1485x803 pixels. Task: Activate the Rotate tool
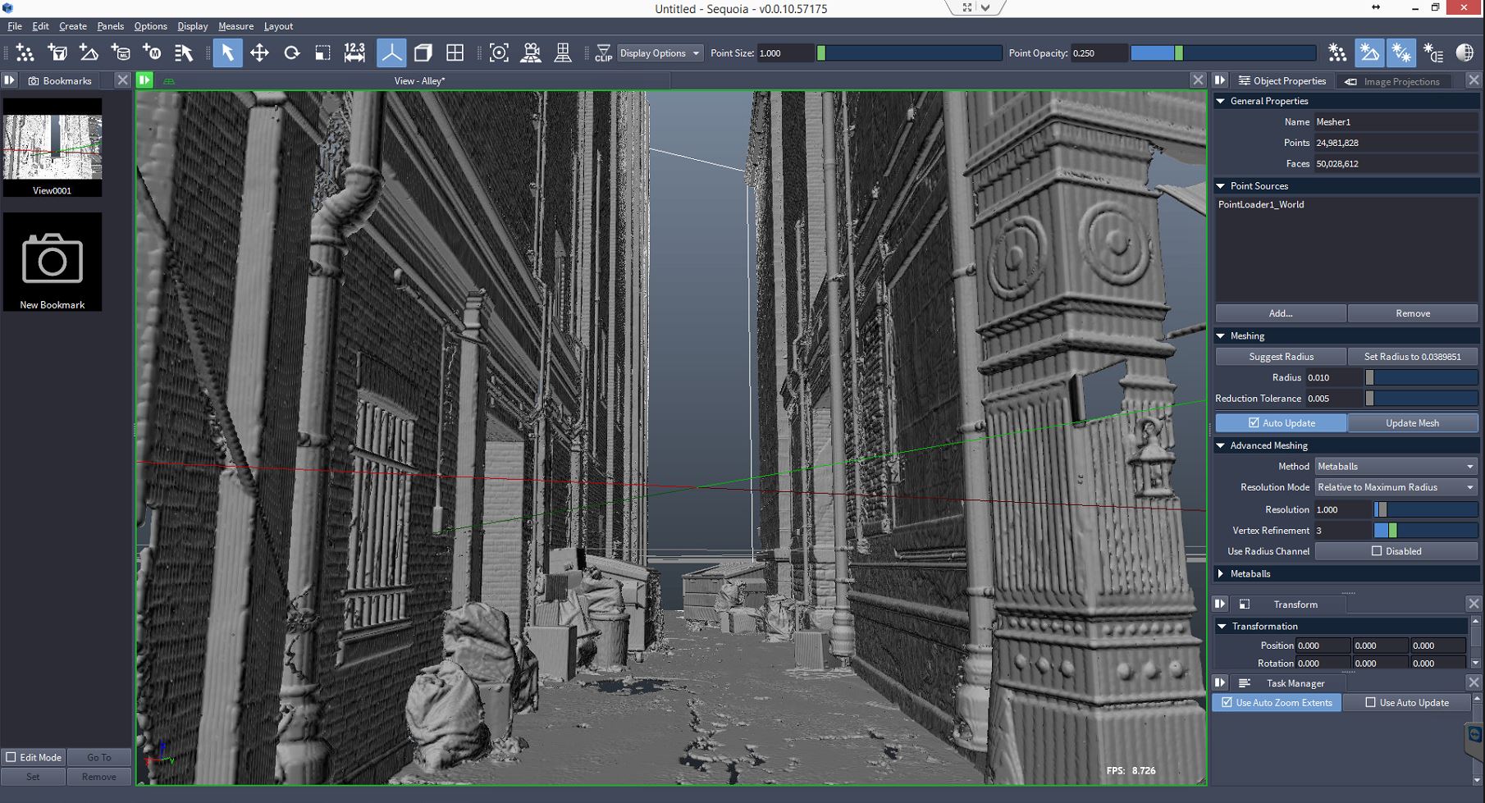291,53
